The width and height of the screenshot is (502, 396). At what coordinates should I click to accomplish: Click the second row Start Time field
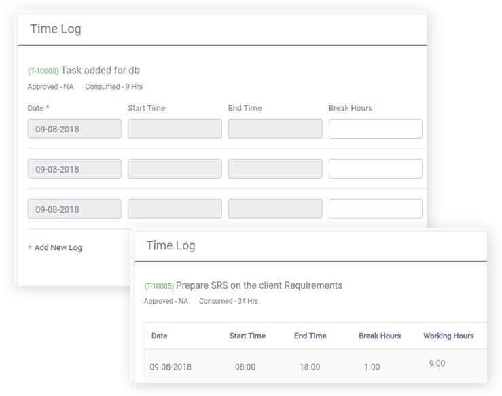175,169
